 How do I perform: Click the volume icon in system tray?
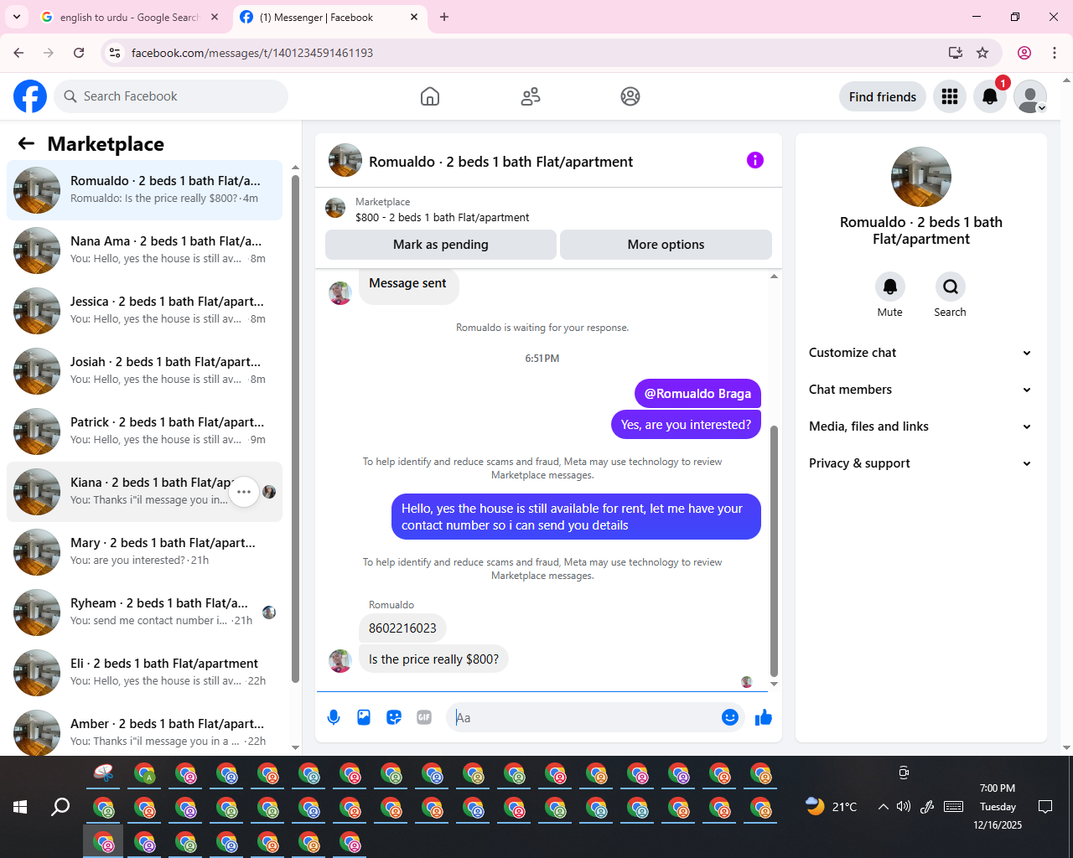click(x=904, y=807)
